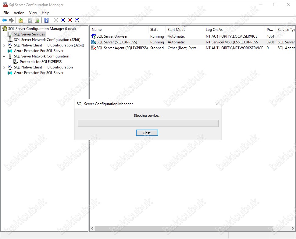Click the Forward arrow toolbar icon
This screenshot has width=296, height=239.
tap(11, 20)
